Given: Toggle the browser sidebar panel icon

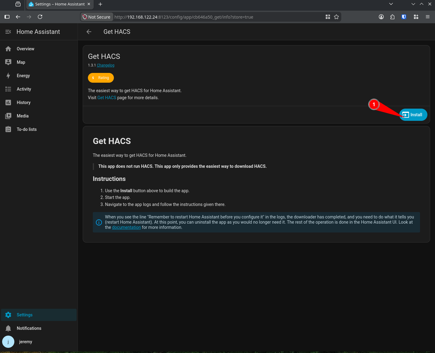Looking at the screenshot, I should point(7,17).
